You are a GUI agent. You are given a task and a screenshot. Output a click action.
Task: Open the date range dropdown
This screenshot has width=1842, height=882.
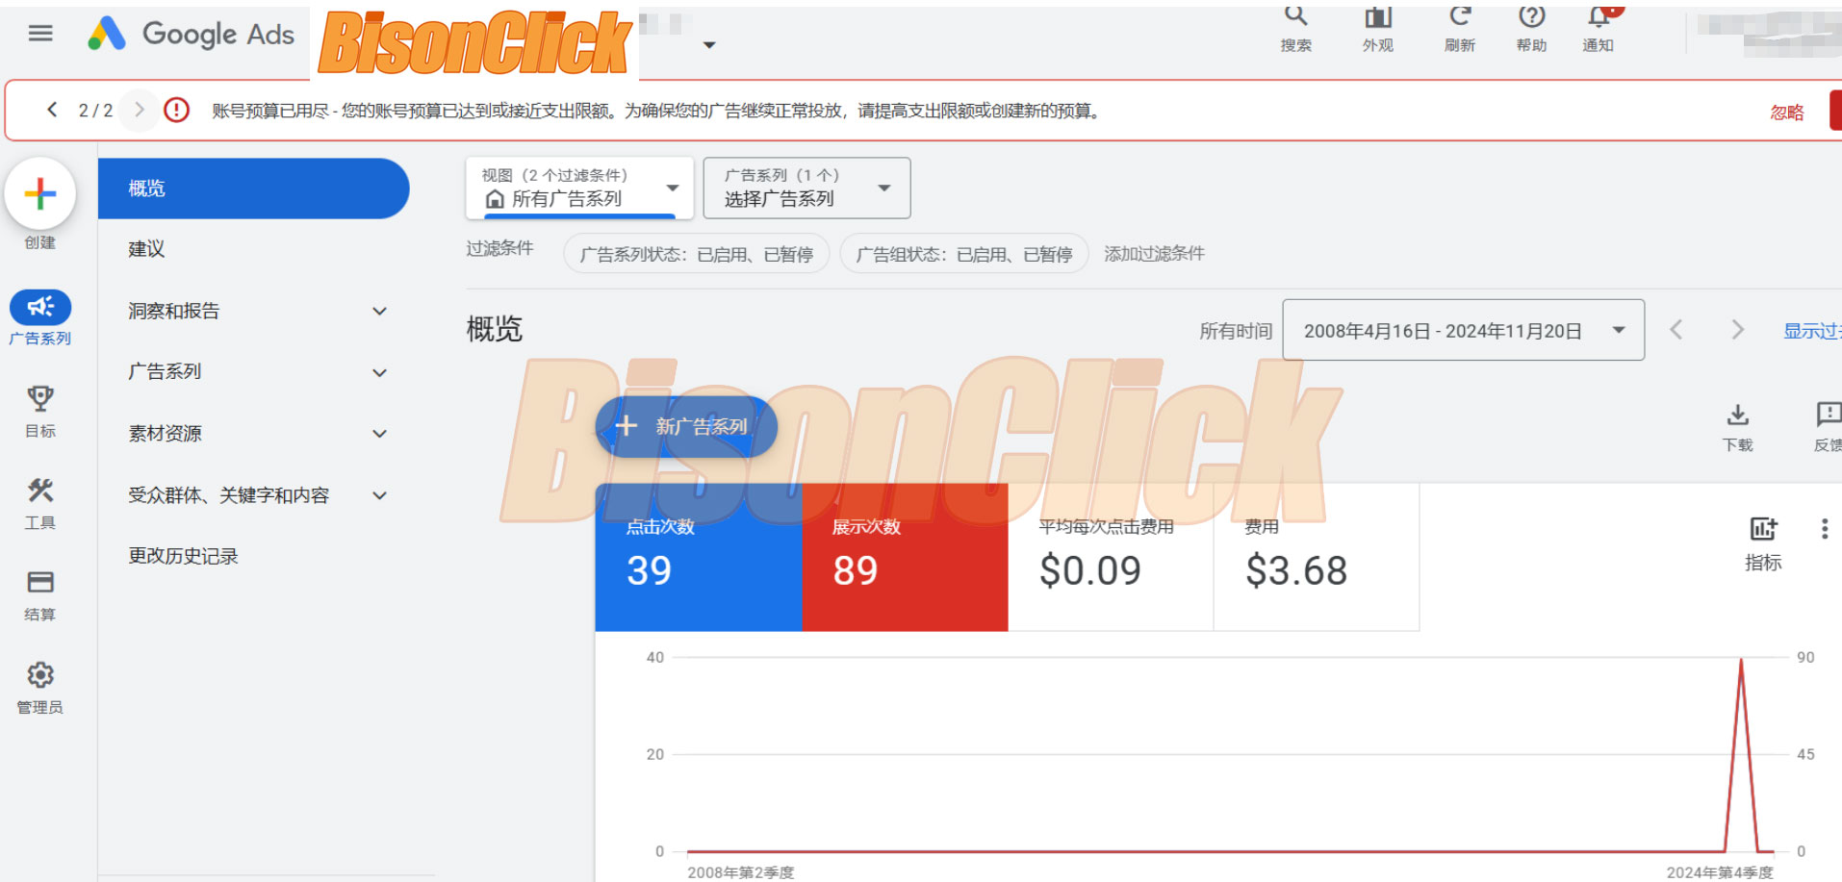click(x=1463, y=330)
